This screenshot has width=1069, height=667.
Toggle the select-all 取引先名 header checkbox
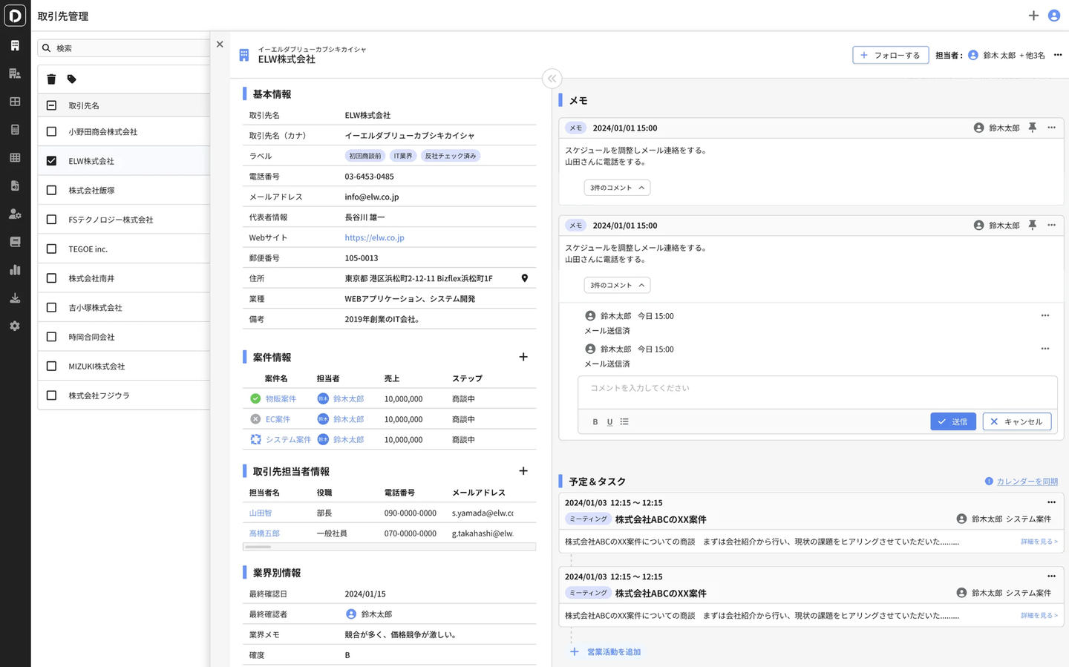tap(51, 105)
